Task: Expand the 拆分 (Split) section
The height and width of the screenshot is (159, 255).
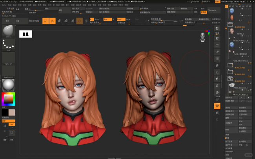Action: pos(227,135)
